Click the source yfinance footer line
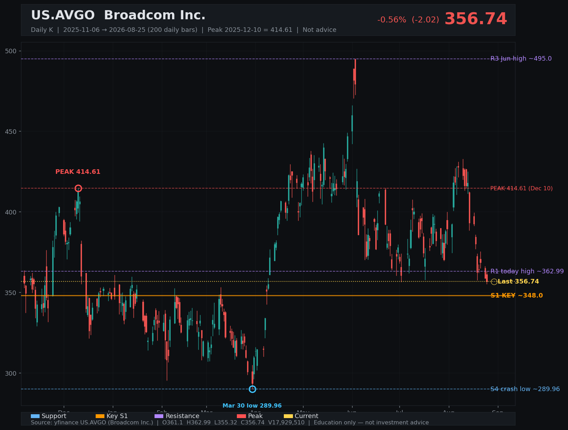This screenshot has height=430, width=568. pyautogui.click(x=230, y=423)
